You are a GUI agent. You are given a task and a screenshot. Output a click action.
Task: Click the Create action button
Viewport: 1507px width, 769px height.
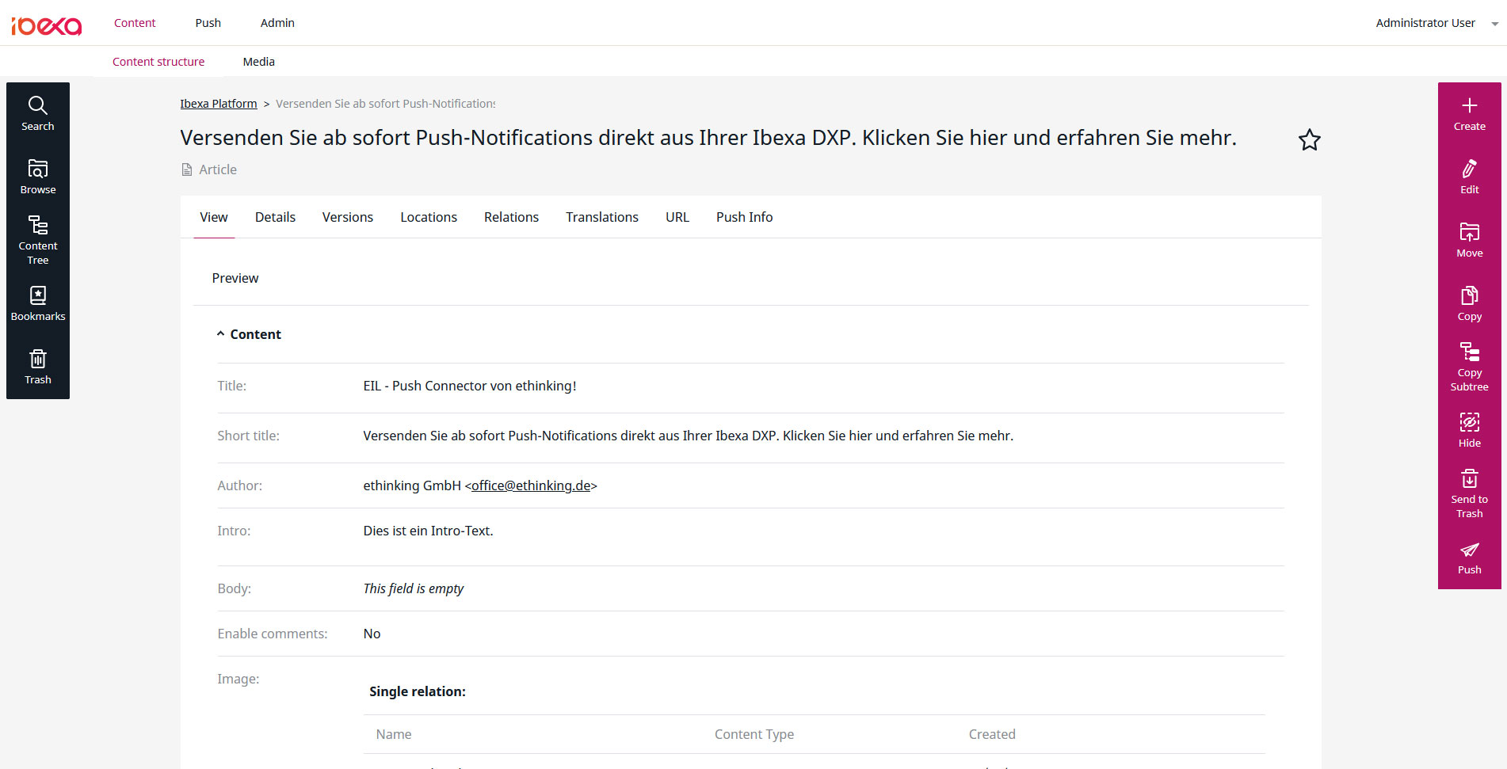tap(1469, 114)
